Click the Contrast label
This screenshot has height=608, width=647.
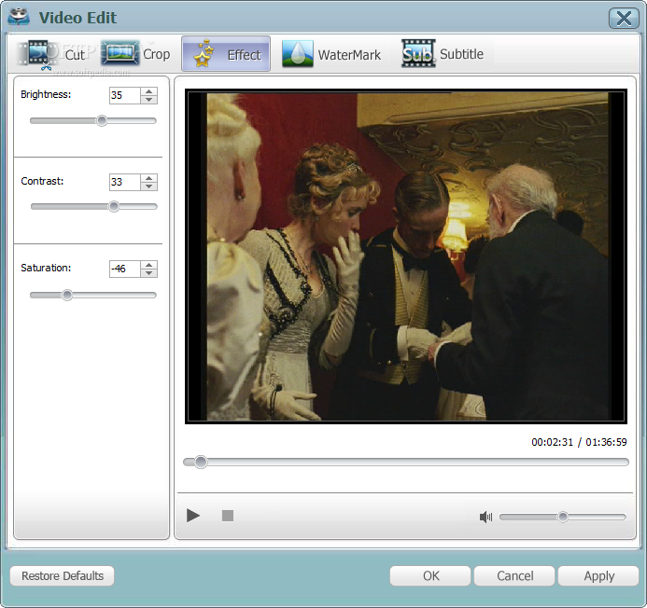[42, 181]
